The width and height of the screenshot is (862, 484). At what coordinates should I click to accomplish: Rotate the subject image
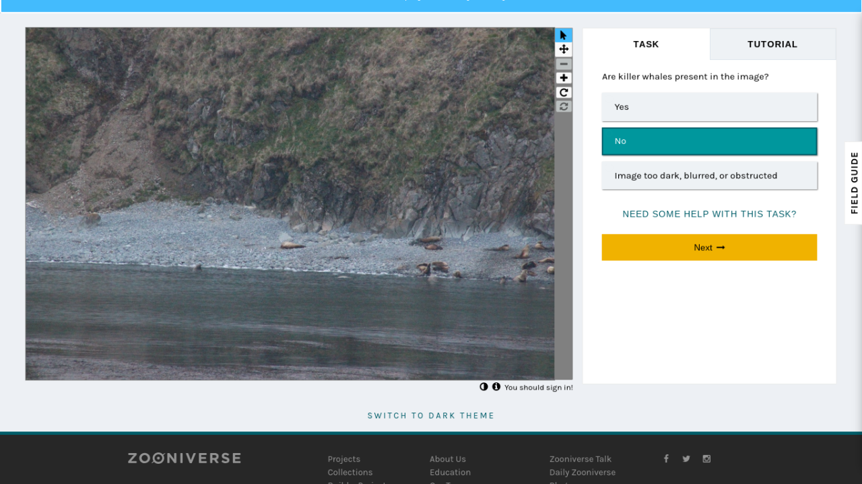pos(564,92)
